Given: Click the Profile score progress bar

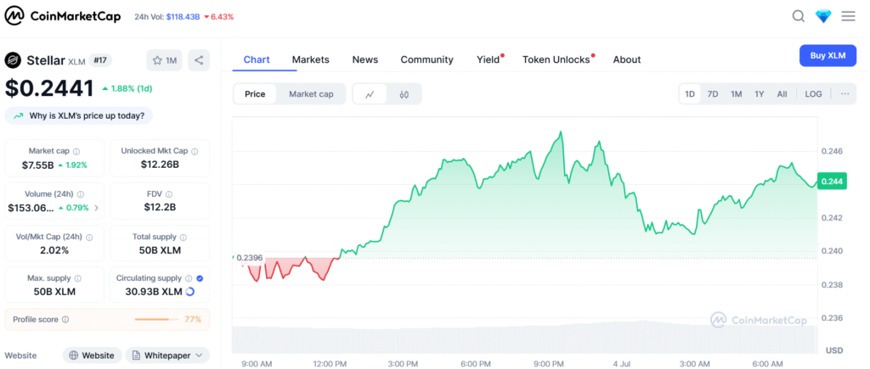Looking at the screenshot, I should (x=156, y=320).
